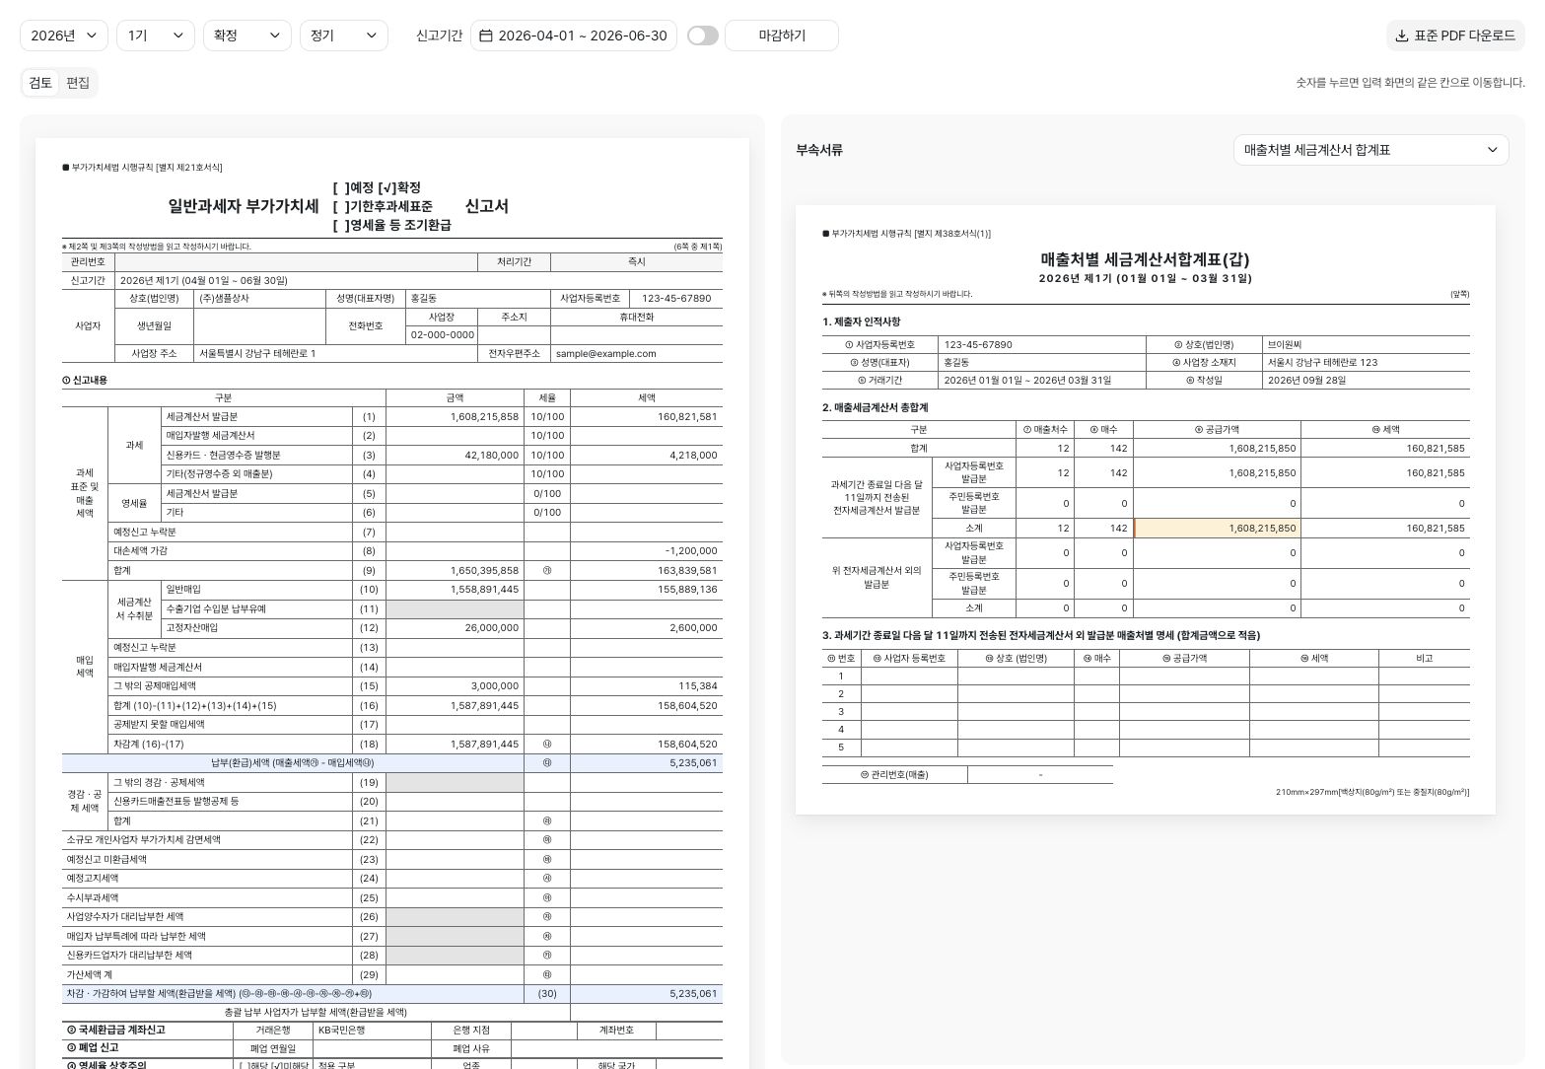Open the 정기 filing type dropdown
This screenshot has height=1069, width=1545.
click(x=344, y=36)
